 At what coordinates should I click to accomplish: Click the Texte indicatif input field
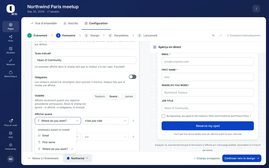85,60
